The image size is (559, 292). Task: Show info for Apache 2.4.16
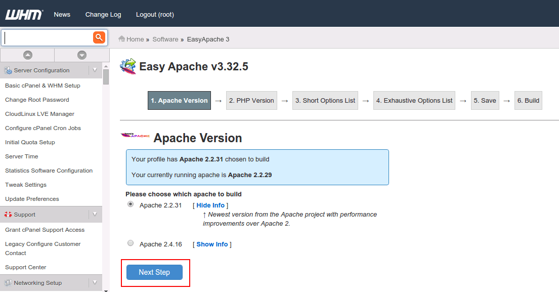point(212,244)
